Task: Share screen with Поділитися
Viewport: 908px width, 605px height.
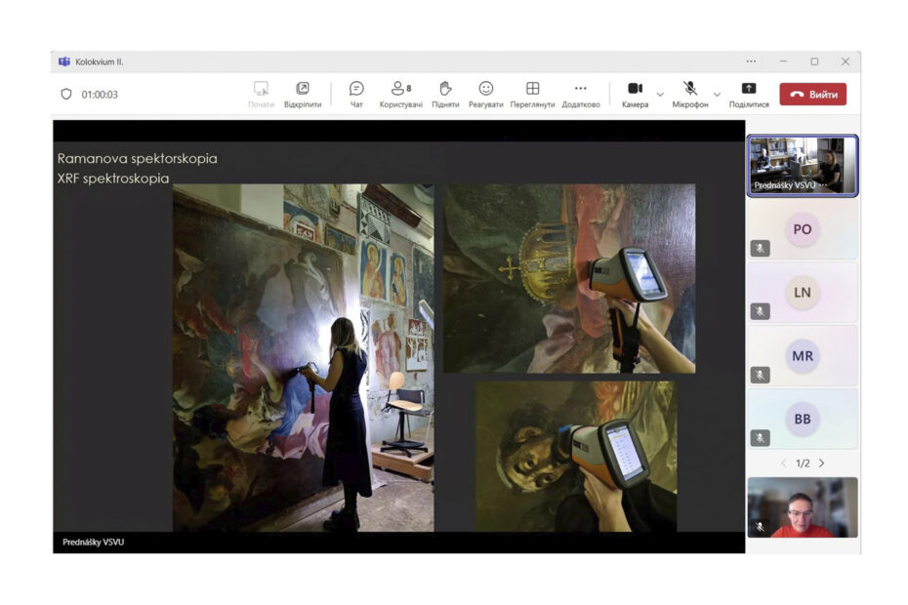Action: [749, 95]
